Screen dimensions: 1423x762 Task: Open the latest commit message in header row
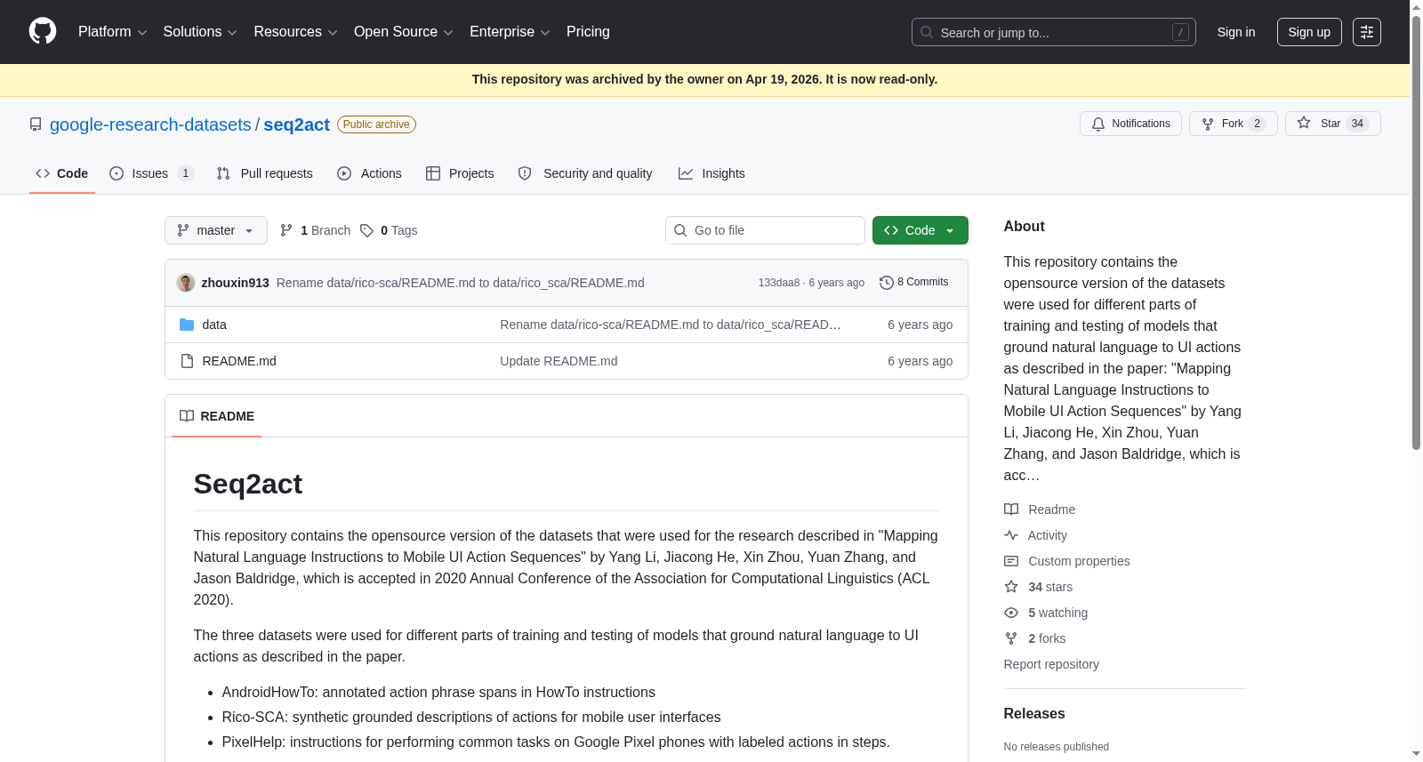[461, 283]
